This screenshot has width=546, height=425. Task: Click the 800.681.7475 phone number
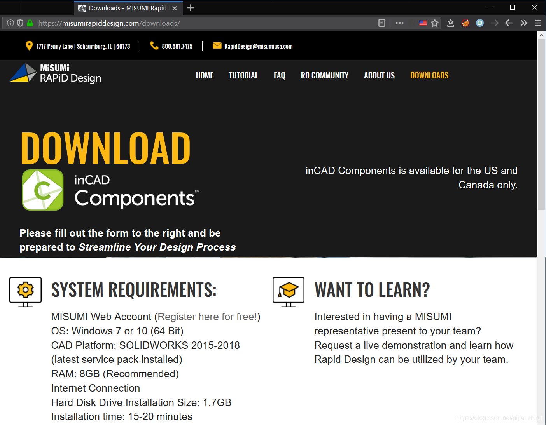click(x=177, y=46)
